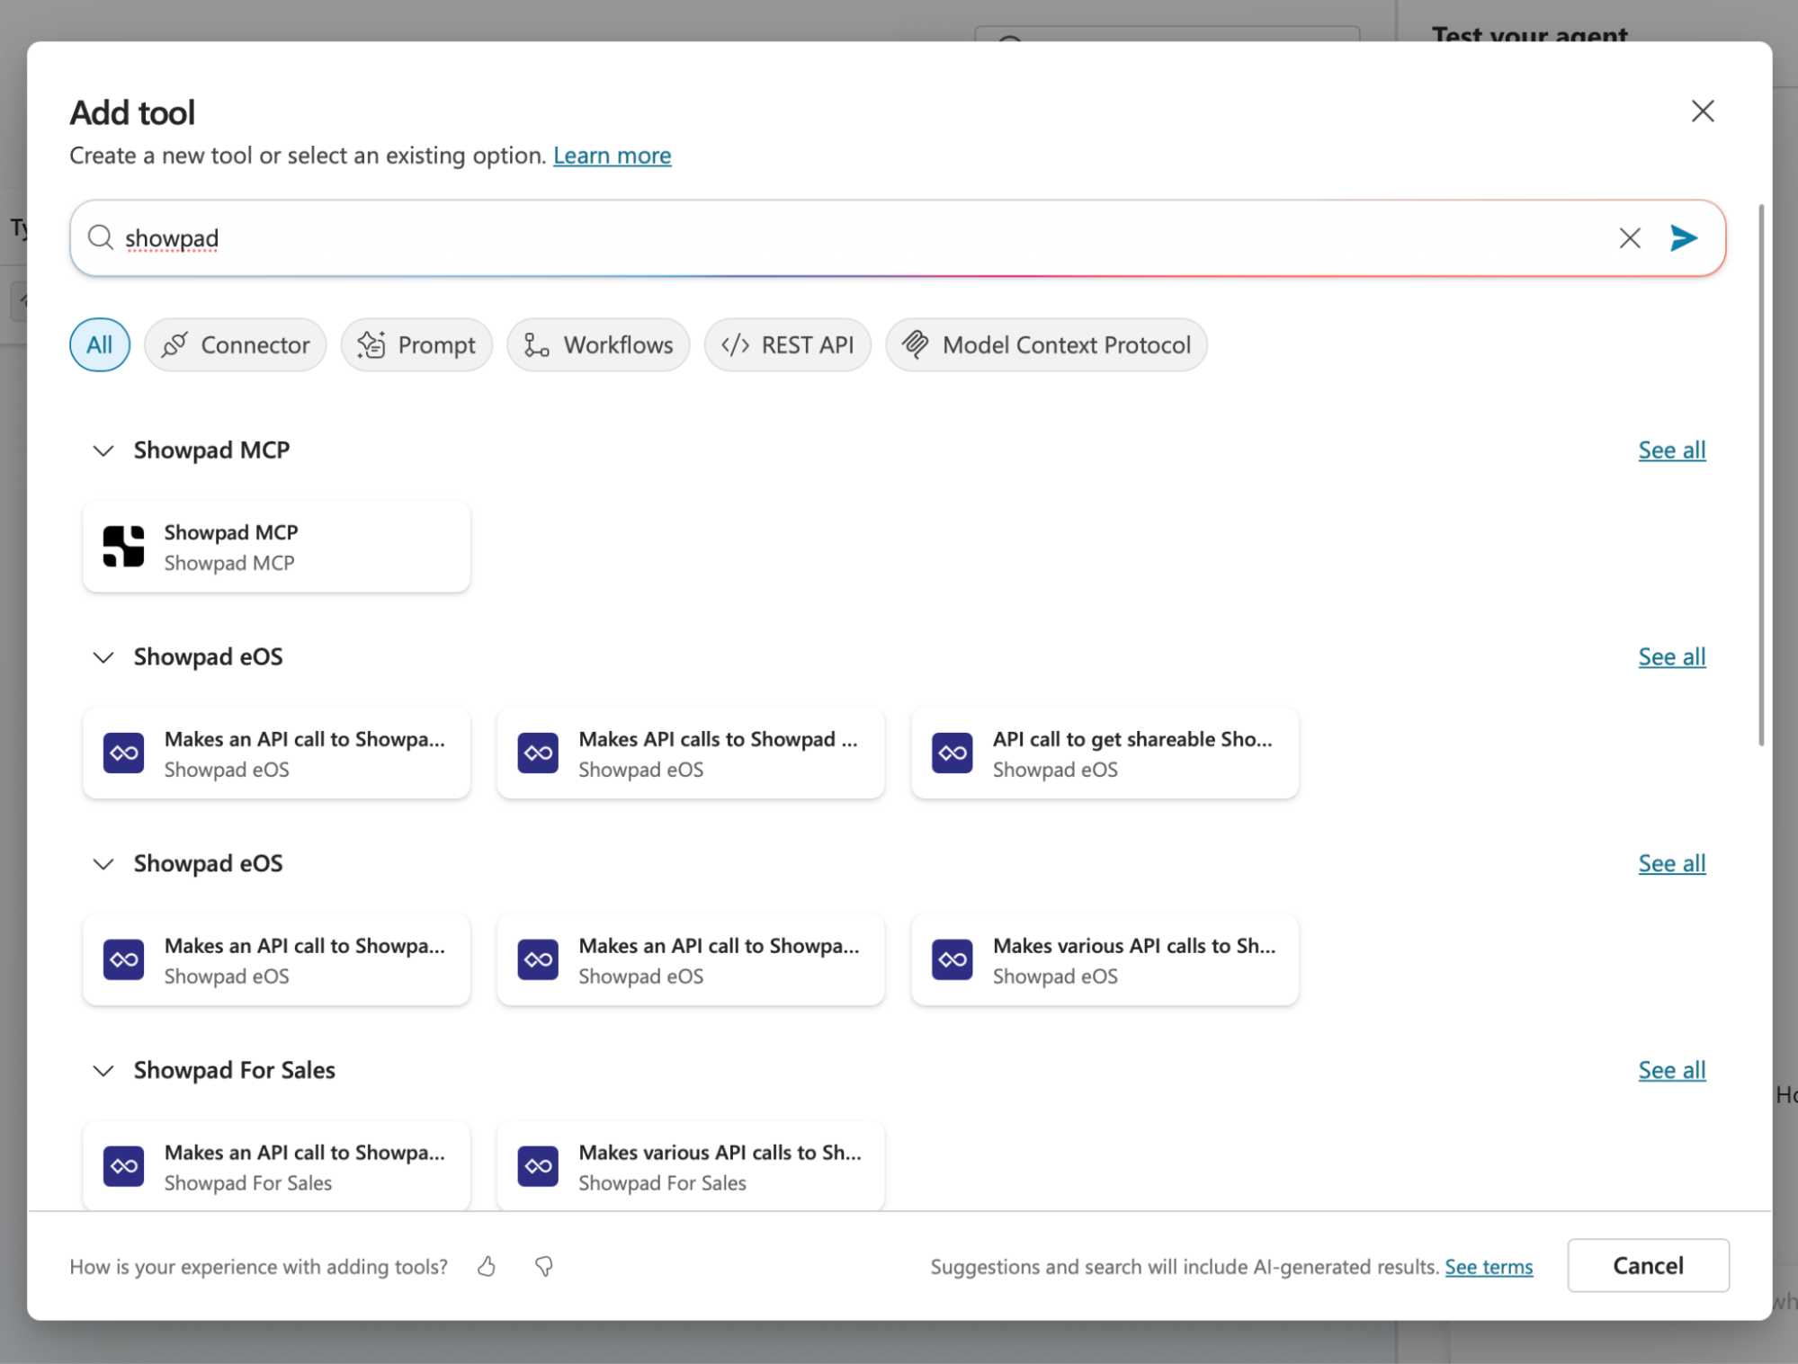Click the magnifier search icon
1798x1364 pixels.
[100, 237]
